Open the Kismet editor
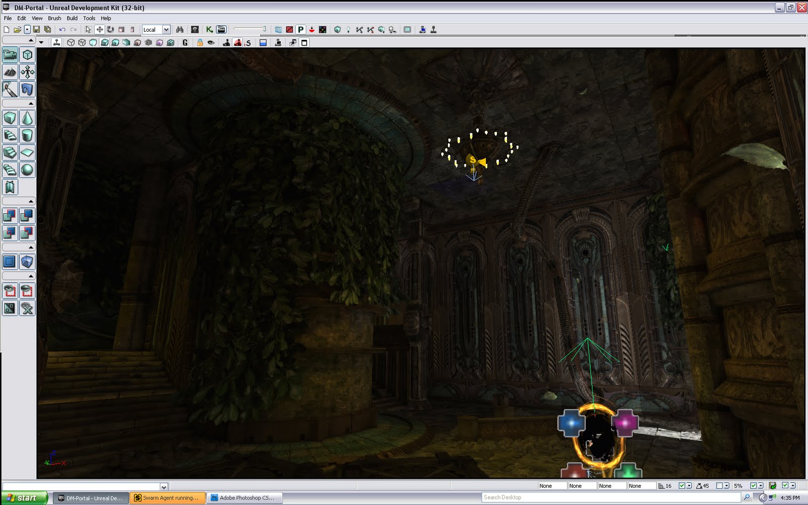The width and height of the screenshot is (808, 505). pos(209,30)
